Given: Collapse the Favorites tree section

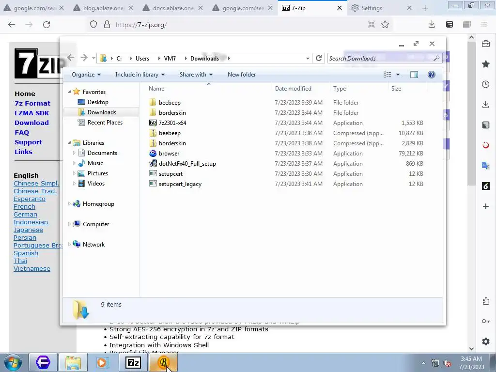Looking at the screenshot, I should [x=69, y=92].
